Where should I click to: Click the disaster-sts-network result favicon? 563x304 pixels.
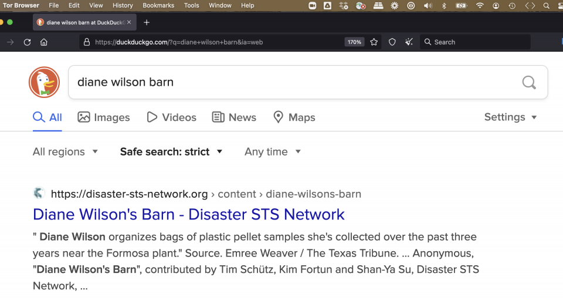coord(39,193)
